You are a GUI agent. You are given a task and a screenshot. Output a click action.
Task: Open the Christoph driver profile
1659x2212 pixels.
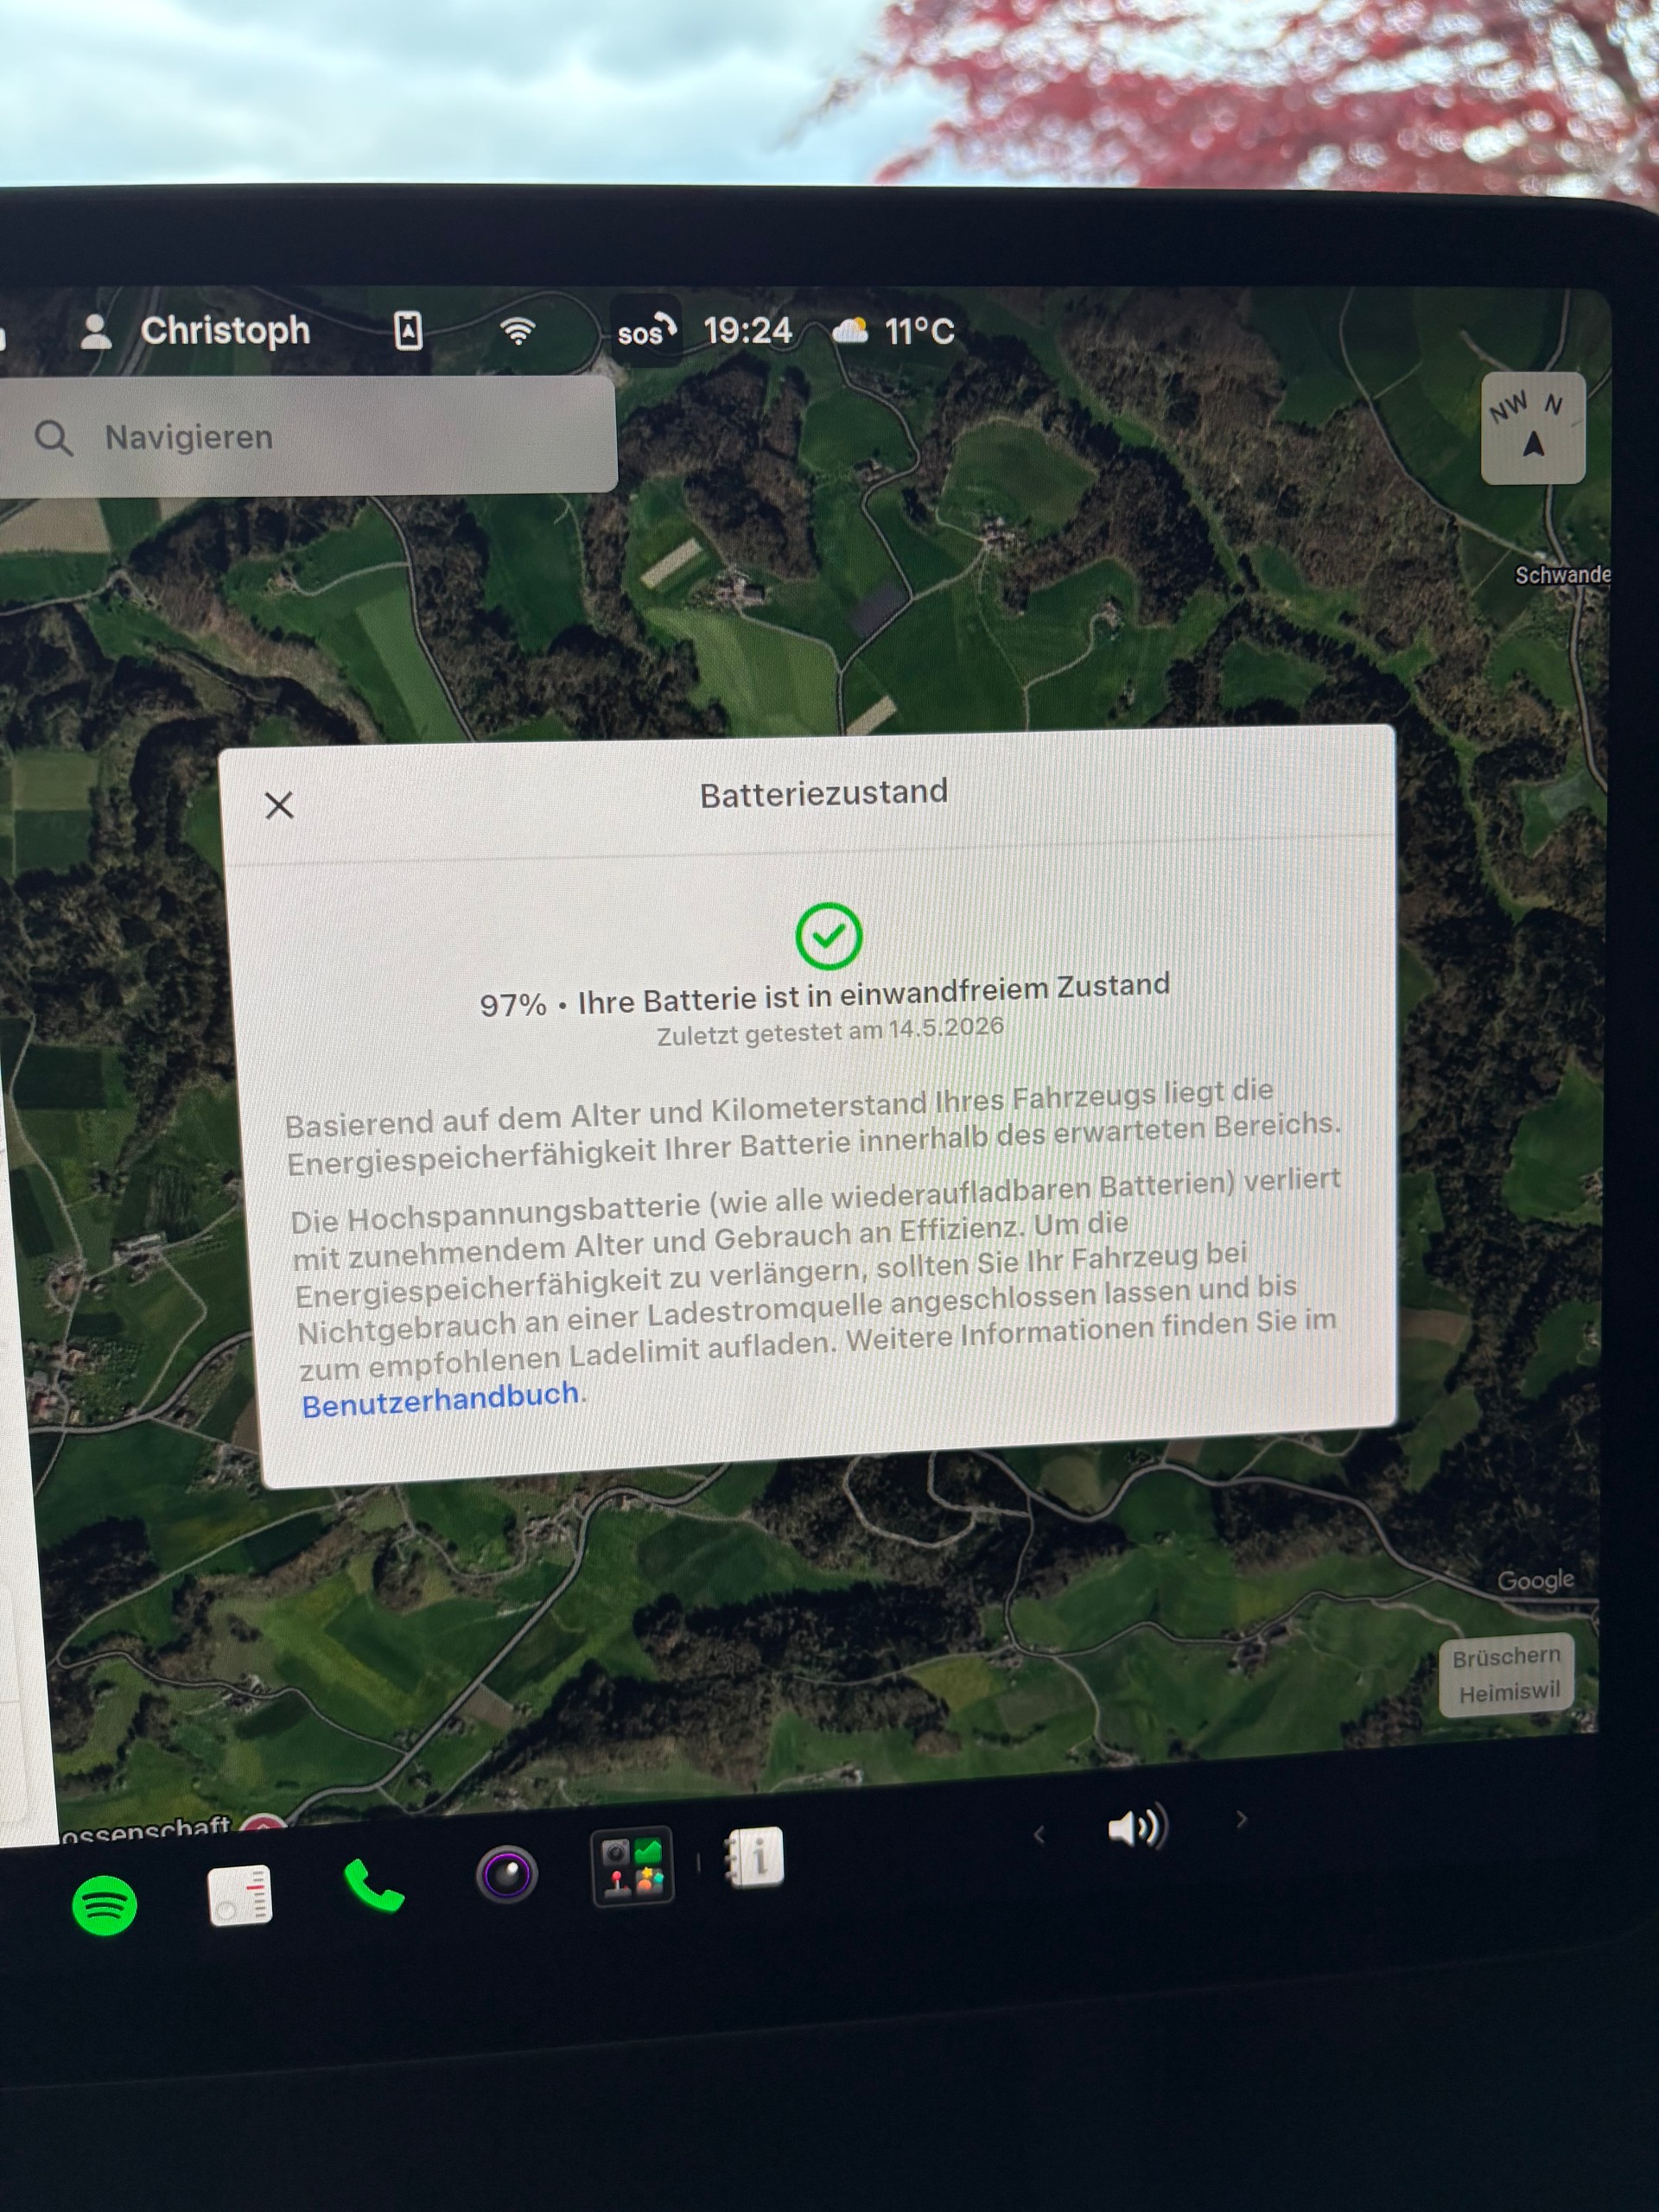195,331
